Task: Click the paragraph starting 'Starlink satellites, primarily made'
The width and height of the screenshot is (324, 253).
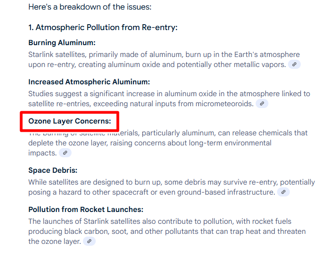Action: coord(164,60)
